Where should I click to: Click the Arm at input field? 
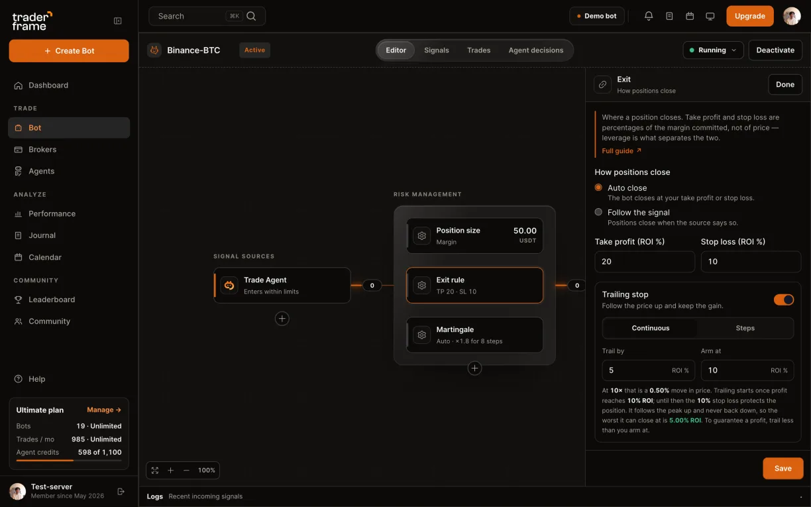(747, 370)
